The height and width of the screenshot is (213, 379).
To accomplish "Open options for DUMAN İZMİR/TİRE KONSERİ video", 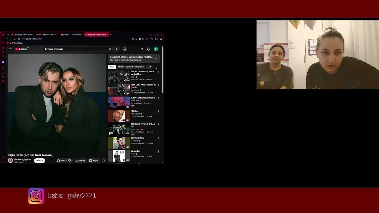I will tap(158, 98).
